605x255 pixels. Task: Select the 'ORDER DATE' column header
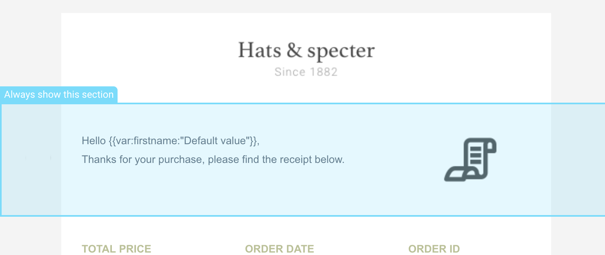279,248
